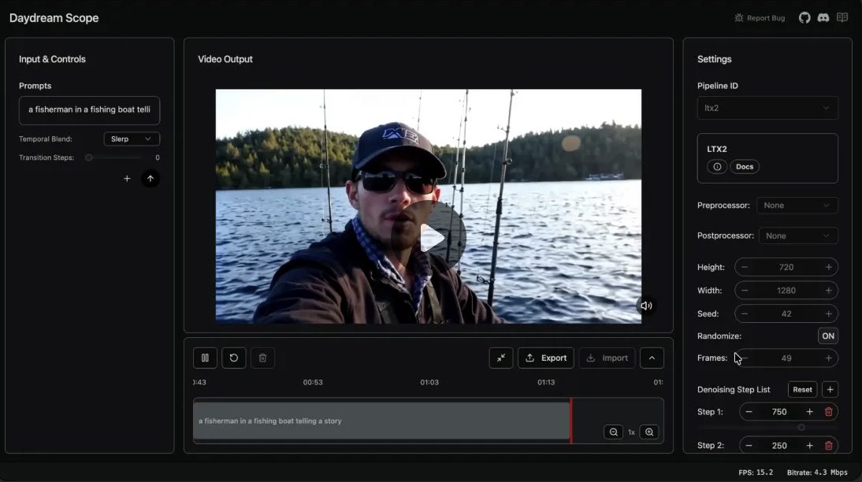The image size is (862, 482).
Task: Collapse the timeline panel with chevron
Action: click(652, 358)
